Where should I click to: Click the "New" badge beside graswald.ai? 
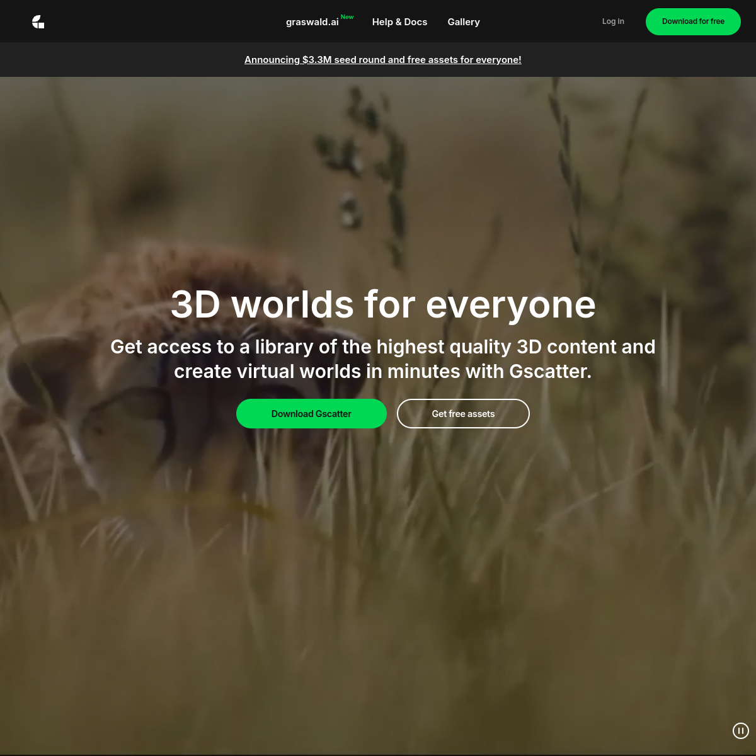347,17
